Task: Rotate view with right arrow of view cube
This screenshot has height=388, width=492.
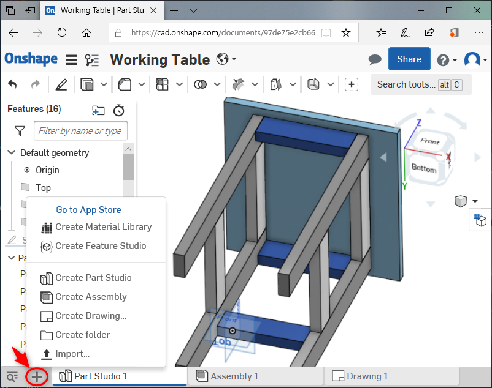Action: click(x=477, y=157)
